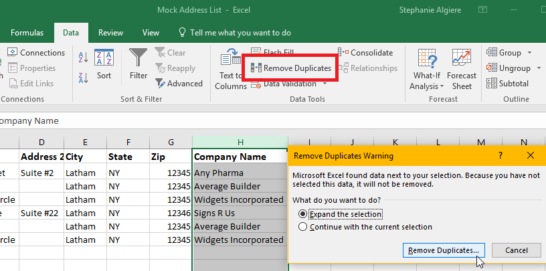Click the Subtotal outline icon
This screenshot has height=271, width=546.
(492, 84)
